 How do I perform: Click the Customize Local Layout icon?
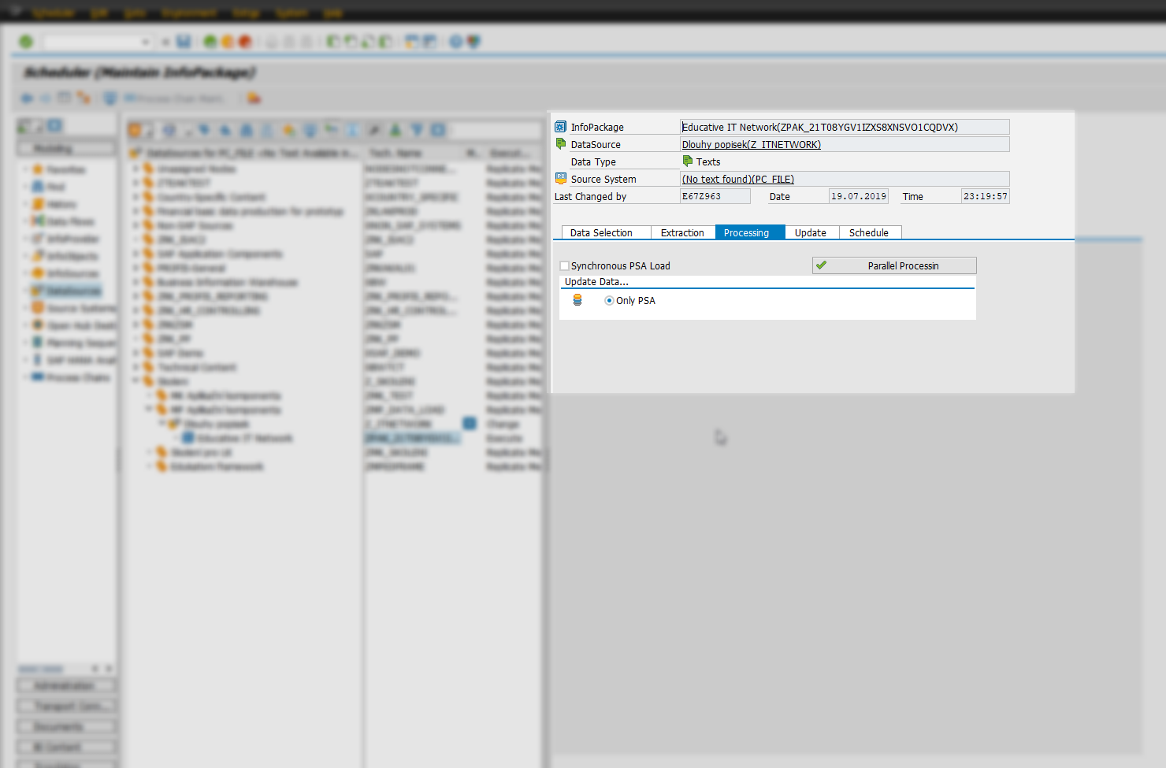[473, 41]
